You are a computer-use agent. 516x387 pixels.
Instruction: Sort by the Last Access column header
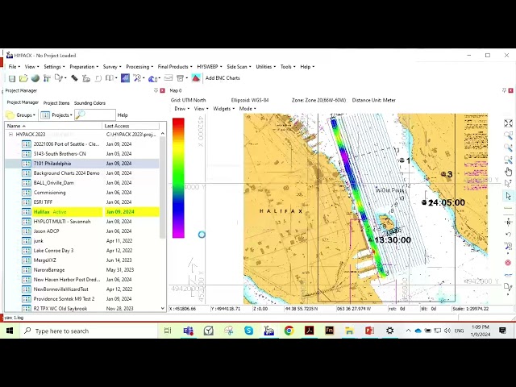click(131, 126)
